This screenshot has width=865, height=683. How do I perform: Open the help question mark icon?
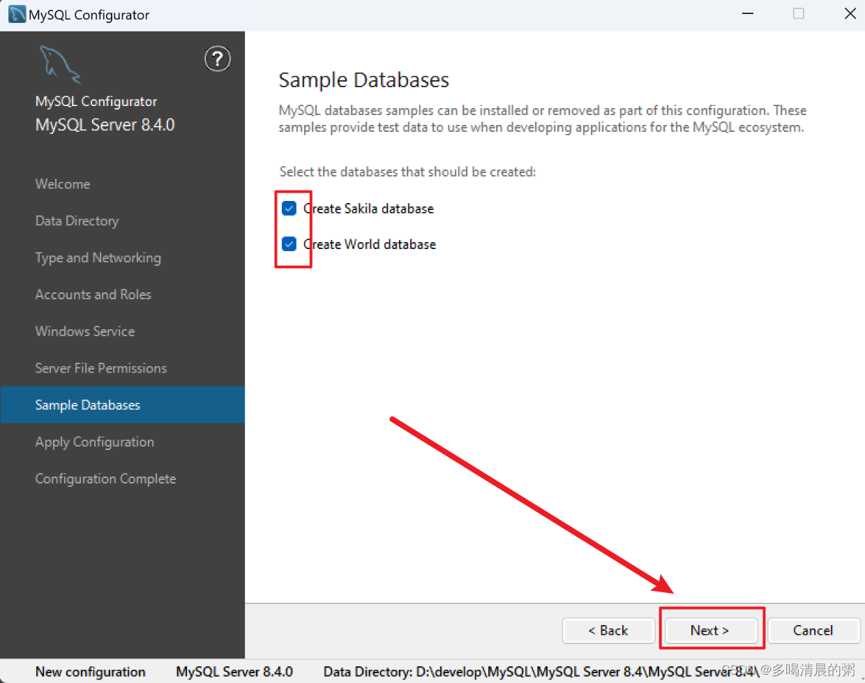218,59
